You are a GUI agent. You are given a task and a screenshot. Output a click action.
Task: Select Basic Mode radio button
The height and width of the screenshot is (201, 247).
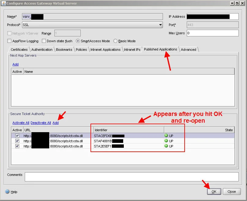[115, 41]
